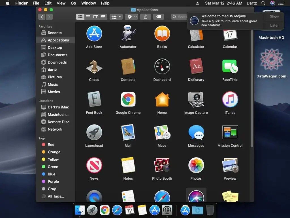Select the Font Book app icon
This screenshot has width=290, height=218.
(x=94, y=99)
